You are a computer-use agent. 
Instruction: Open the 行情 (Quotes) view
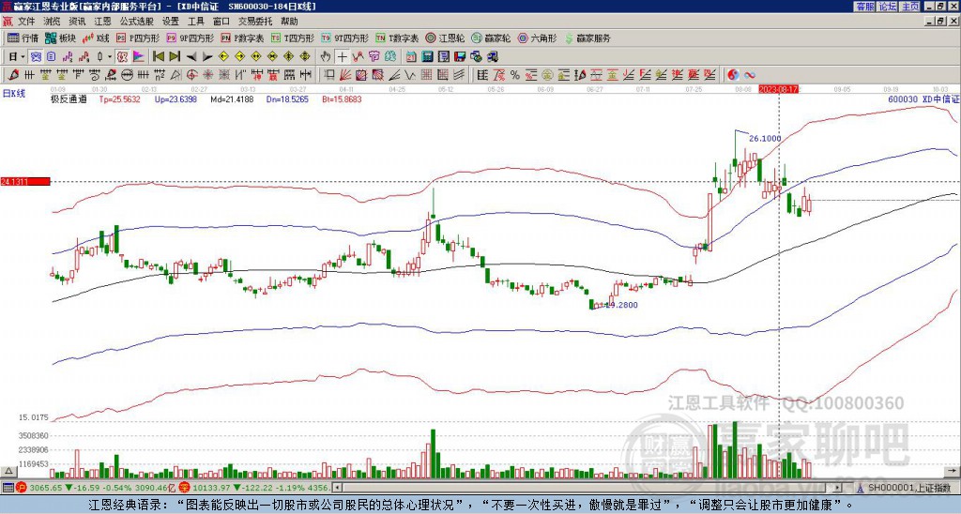point(23,38)
